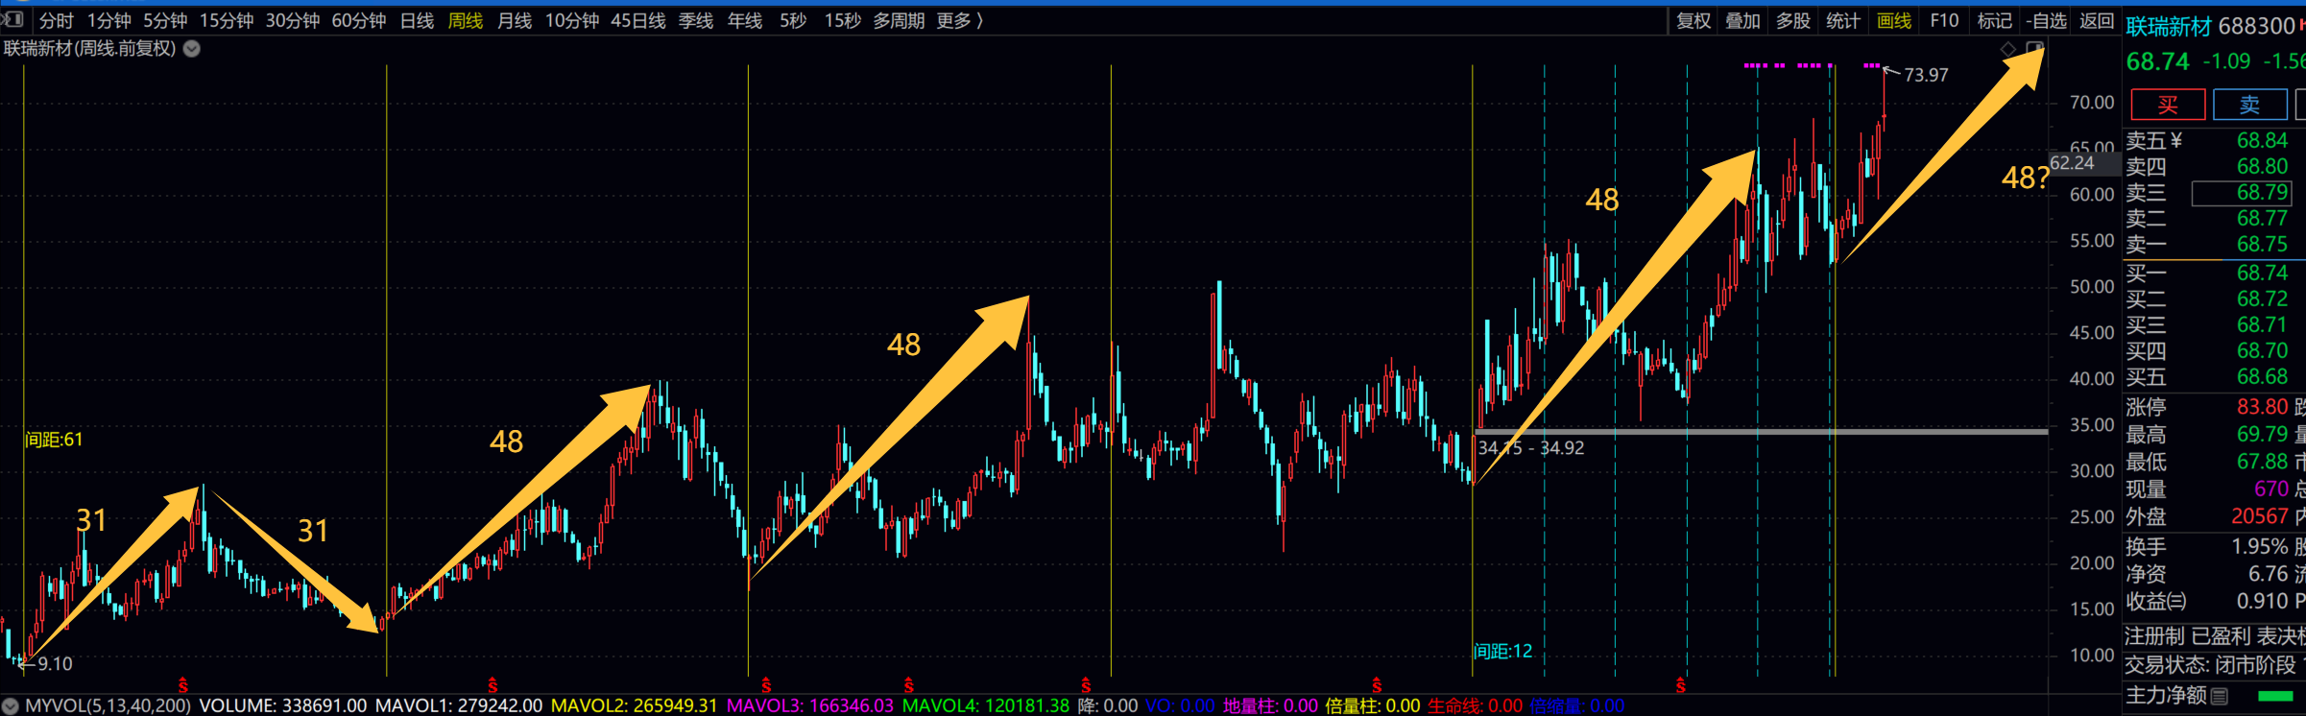Screen dimensions: 2306x716
Task: Toggle 叠加 overlay on the chart
Action: pos(1742,21)
